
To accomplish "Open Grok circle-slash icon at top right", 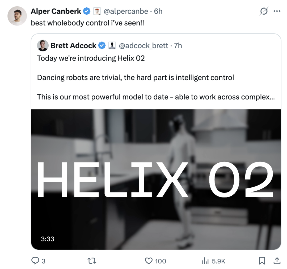I will (264, 11).
